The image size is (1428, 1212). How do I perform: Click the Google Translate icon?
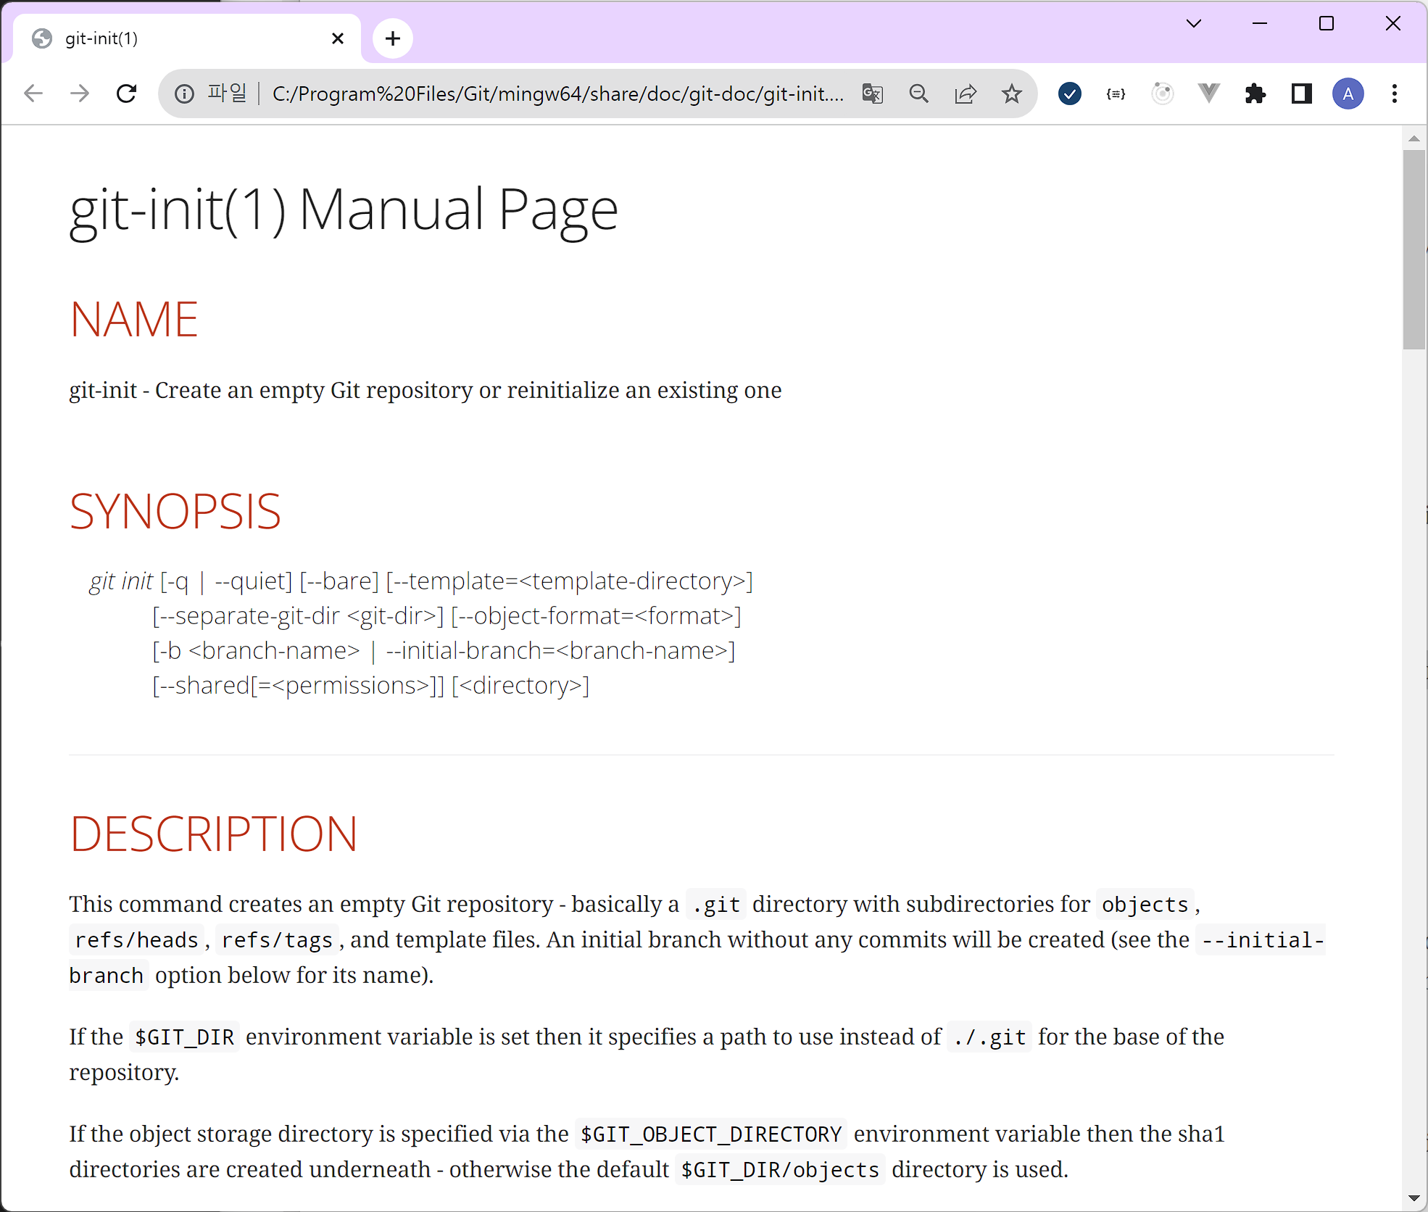coord(872,94)
